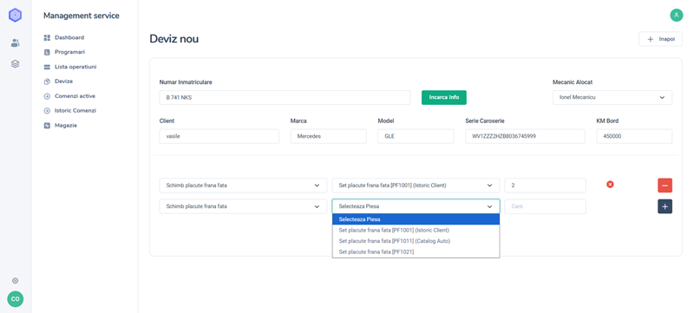Click the Inapoi button
The image size is (694, 313).
[x=660, y=39]
